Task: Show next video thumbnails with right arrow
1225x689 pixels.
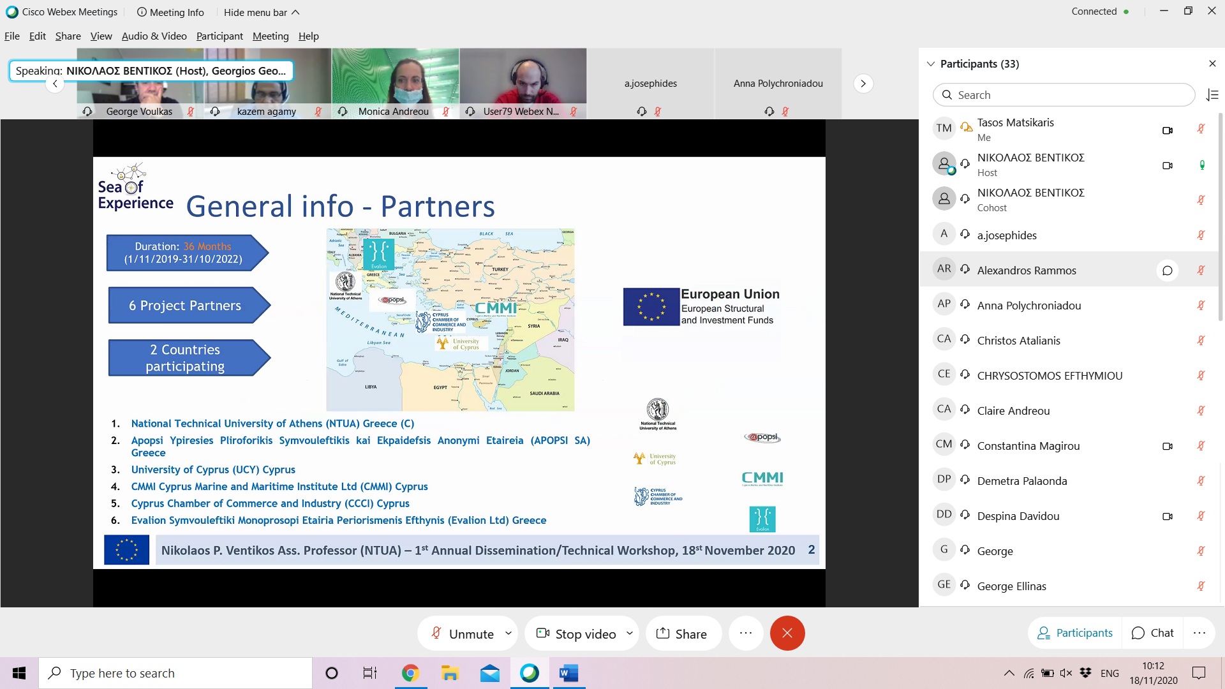Action: click(863, 84)
